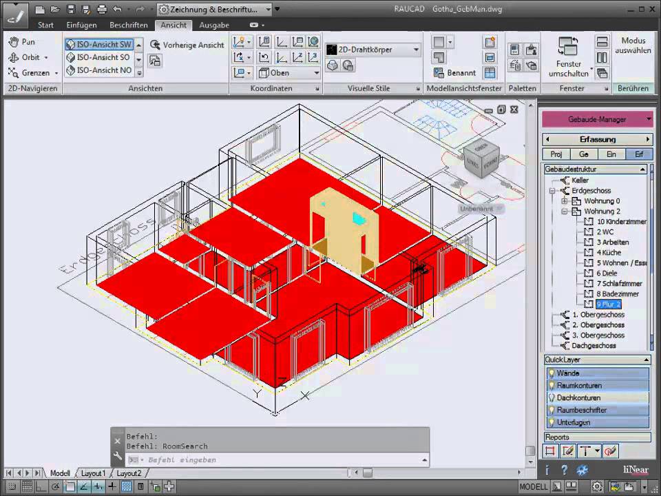Click the Modus auswählen button
Viewport: 661px width, 496px height.
point(633,45)
